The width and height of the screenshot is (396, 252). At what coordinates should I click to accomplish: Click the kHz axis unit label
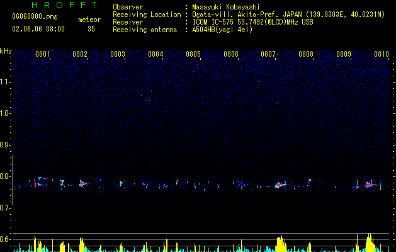[x=6, y=51]
